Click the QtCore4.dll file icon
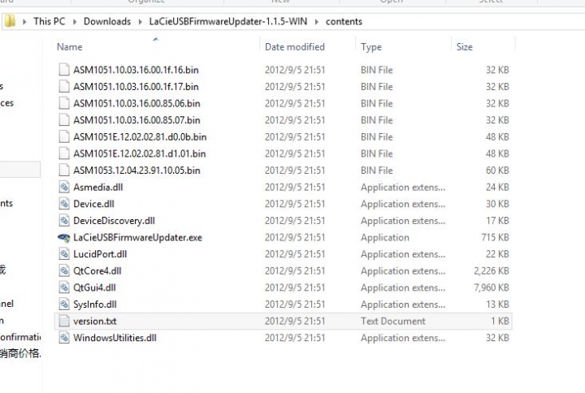This screenshot has height=393, width=585. click(64, 270)
